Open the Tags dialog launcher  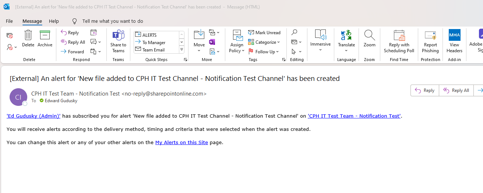click(x=284, y=60)
